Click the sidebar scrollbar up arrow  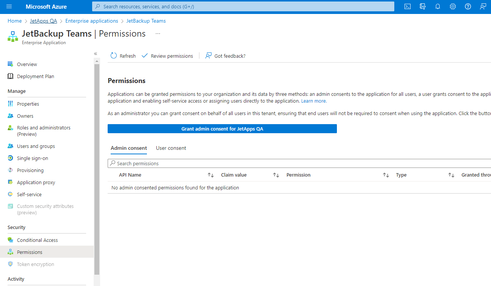click(97, 61)
